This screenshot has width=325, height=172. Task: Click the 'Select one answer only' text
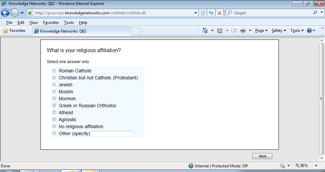[68, 61]
